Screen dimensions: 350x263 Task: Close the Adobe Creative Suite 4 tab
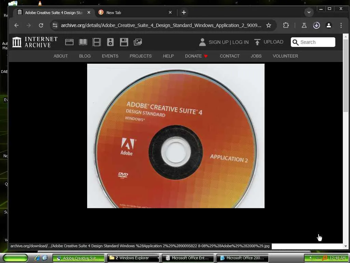89,13
